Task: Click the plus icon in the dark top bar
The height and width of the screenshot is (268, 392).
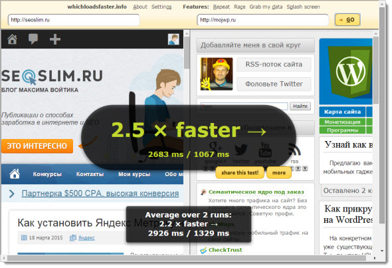Action: point(55,39)
